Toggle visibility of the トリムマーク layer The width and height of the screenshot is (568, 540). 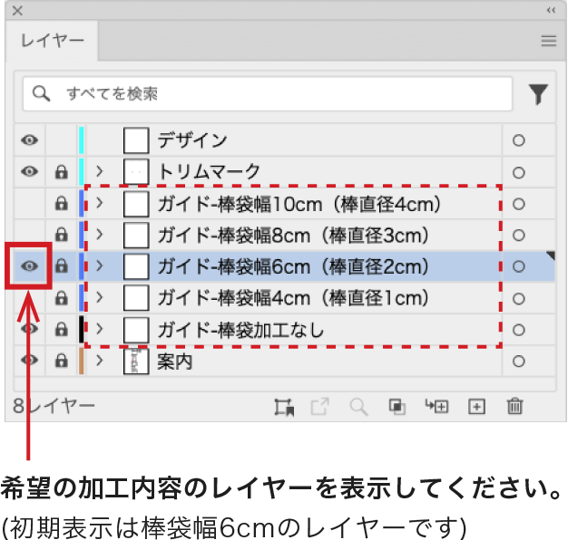coord(29,171)
